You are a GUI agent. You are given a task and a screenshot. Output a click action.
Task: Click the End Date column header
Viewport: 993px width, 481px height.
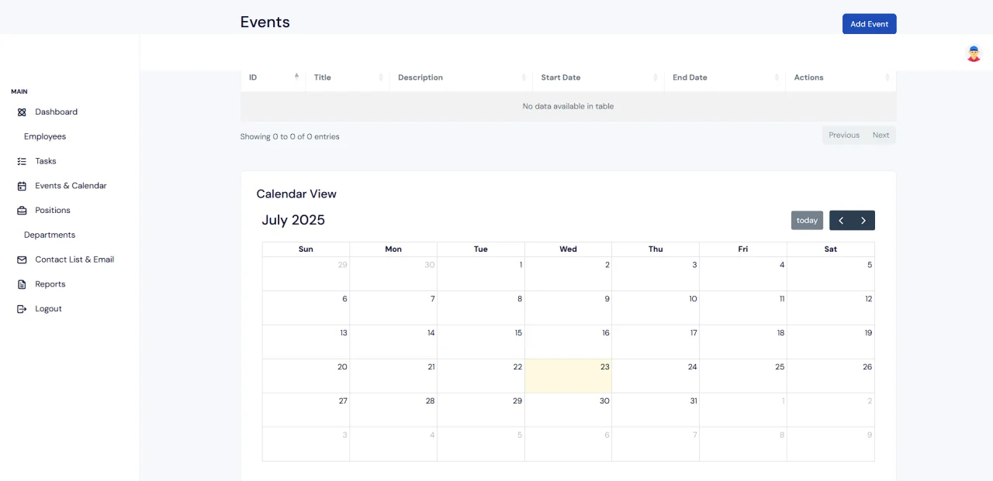(725, 77)
